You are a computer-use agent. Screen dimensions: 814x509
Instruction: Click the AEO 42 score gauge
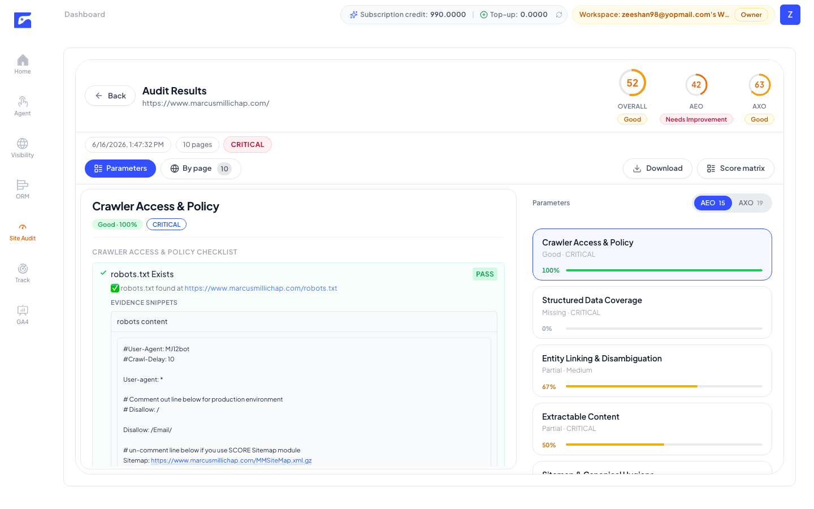point(696,85)
